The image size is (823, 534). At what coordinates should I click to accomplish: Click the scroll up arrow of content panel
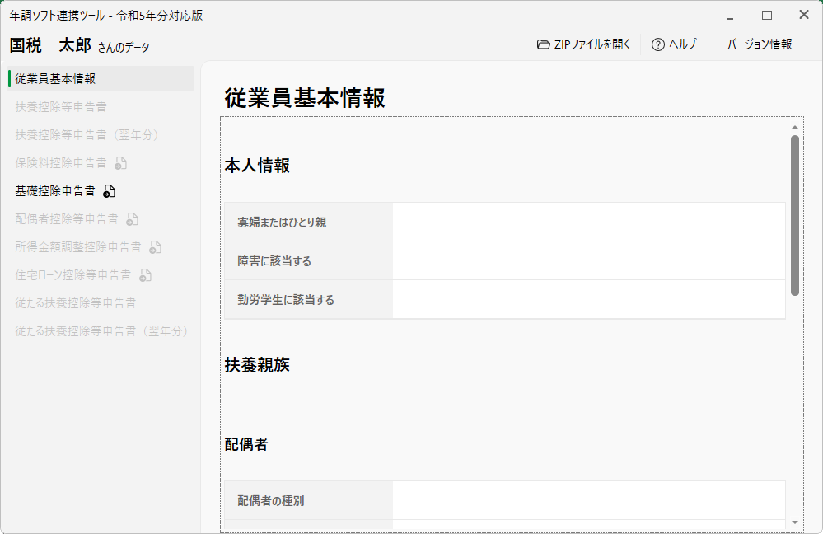(x=795, y=127)
